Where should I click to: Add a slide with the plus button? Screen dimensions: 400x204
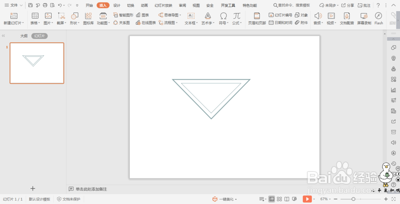[x=33, y=188]
